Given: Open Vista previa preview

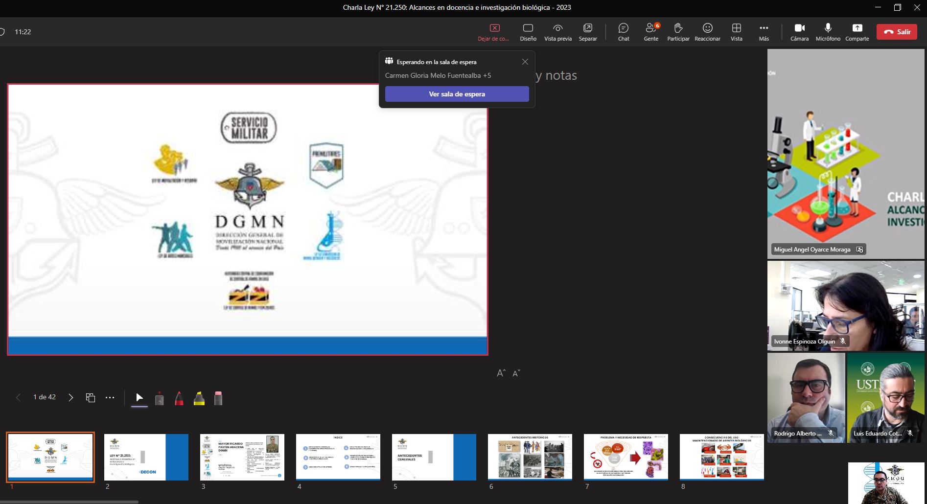Looking at the screenshot, I should 558,32.
